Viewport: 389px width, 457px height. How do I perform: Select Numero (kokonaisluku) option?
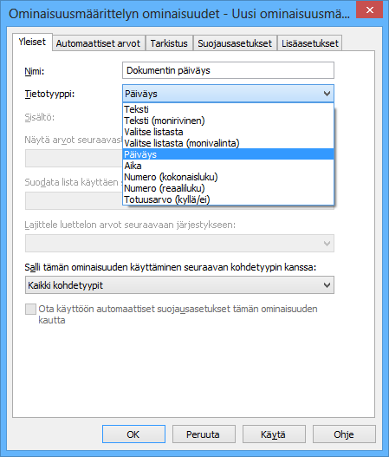[x=228, y=177]
